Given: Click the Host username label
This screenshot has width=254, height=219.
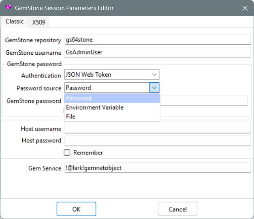Looking at the screenshot, I should pyautogui.click(x=41, y=129).
